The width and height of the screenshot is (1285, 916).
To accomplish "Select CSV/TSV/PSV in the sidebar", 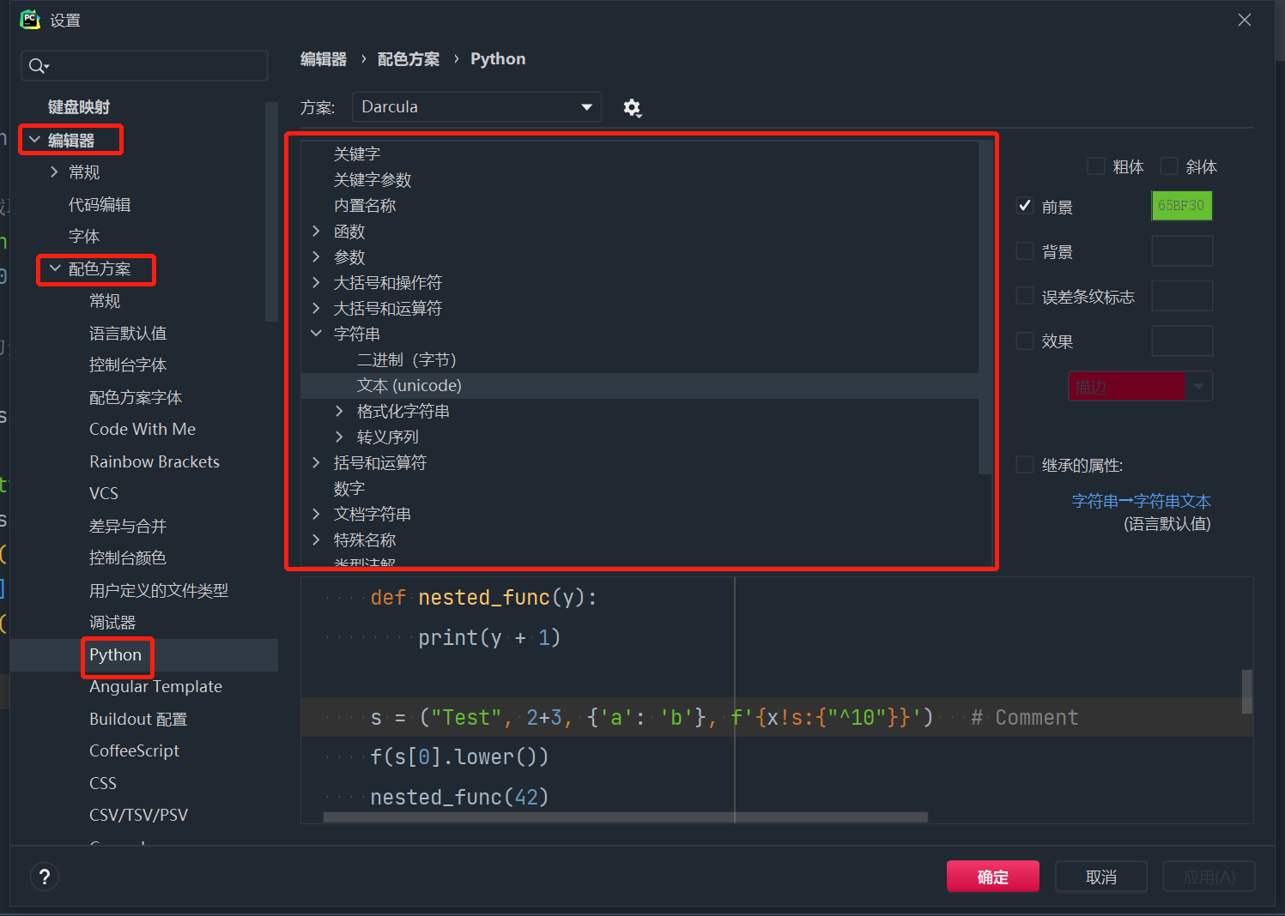I will (138, 815).
